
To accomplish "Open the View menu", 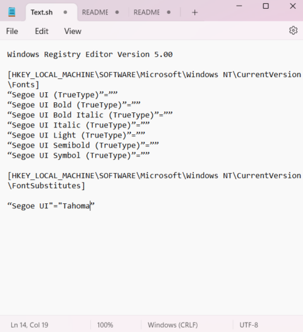I will 73,31.
